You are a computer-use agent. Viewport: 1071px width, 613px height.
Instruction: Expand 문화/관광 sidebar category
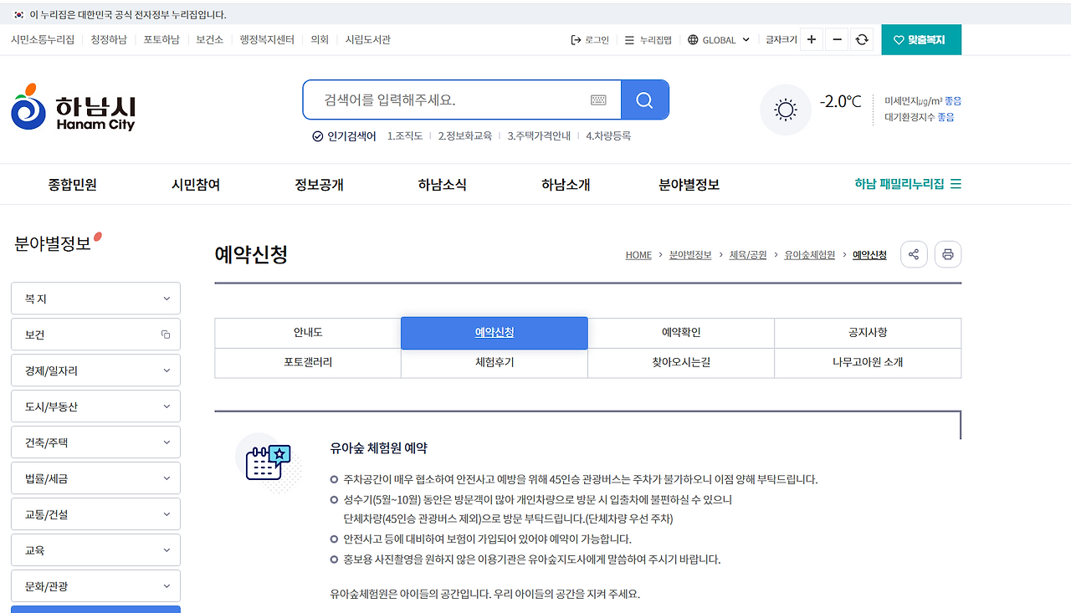coord(95,586)
